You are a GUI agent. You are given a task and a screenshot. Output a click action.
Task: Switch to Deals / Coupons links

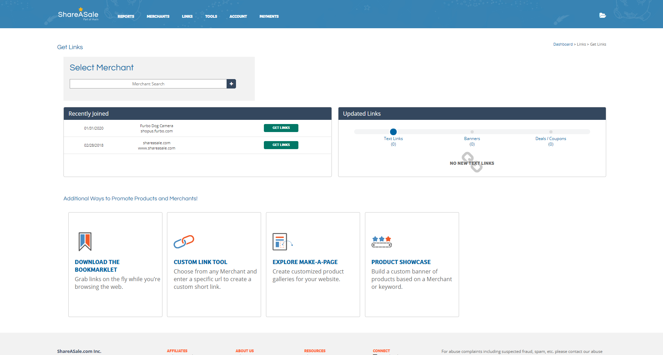click(x=551, y=132)
